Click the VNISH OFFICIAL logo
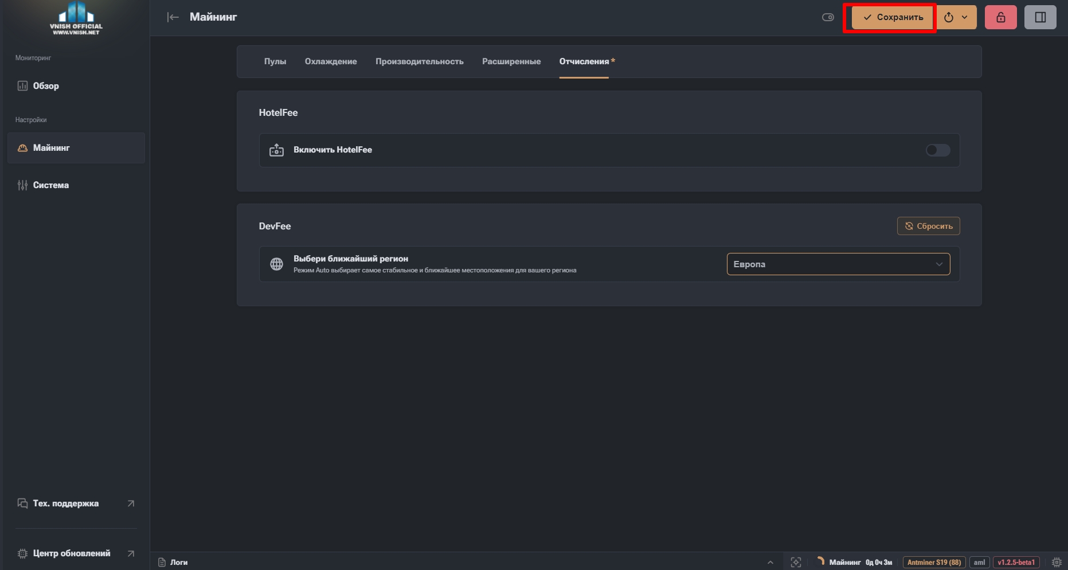Image resolution: width=1068 pixels, height=570 pixels. click(x=76, y=19)
